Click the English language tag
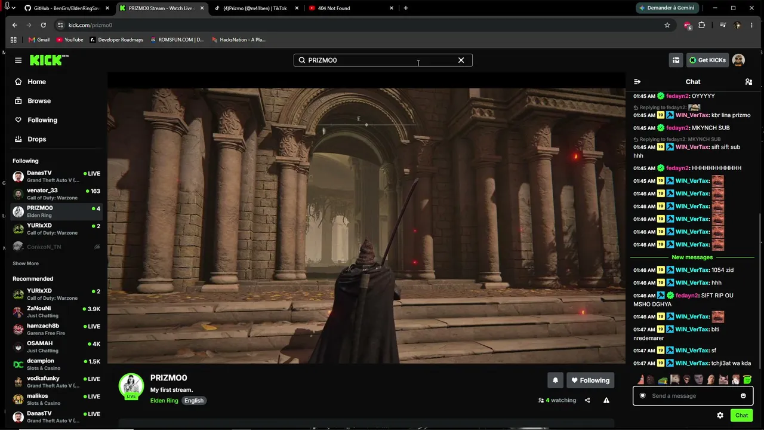This screenshot has height=430, width=764. click(194, 401)
